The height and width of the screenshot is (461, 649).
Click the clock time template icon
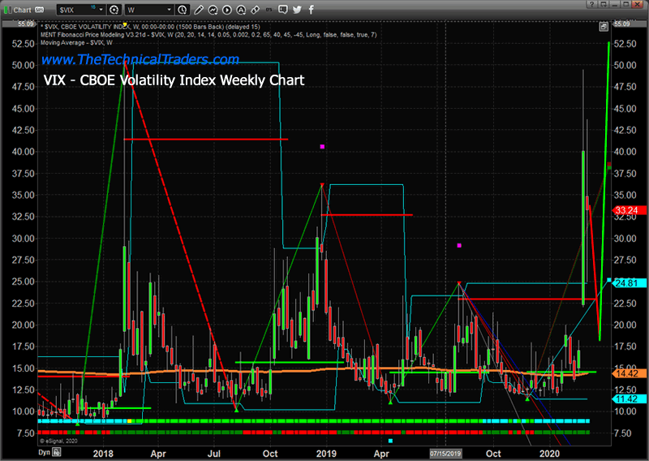(x=183, y=10)
